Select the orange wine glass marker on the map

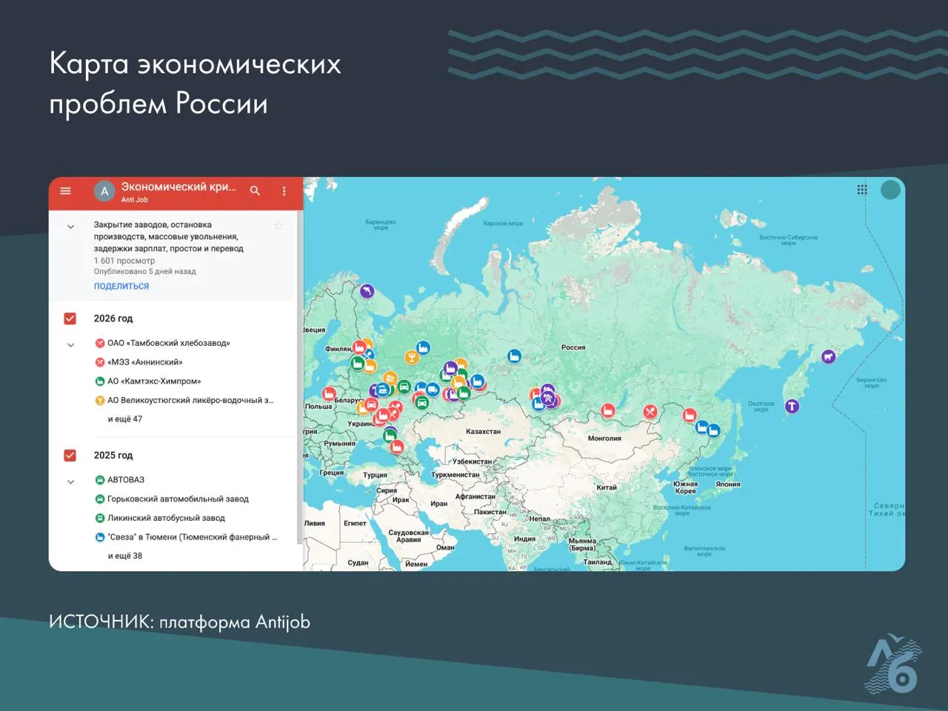tap(412, 358)
